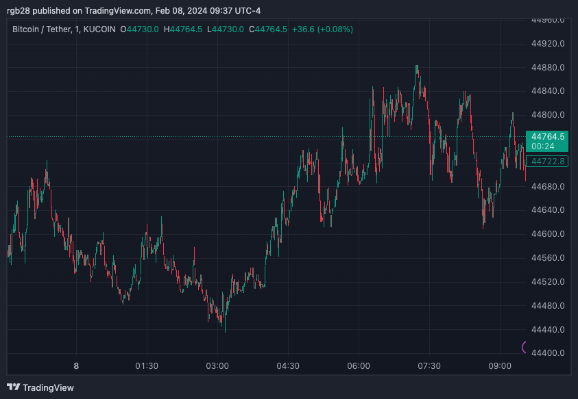Click the Open value O44730.0 in legend
Screen dimensions: 578x399
click(x=139, y=29)
